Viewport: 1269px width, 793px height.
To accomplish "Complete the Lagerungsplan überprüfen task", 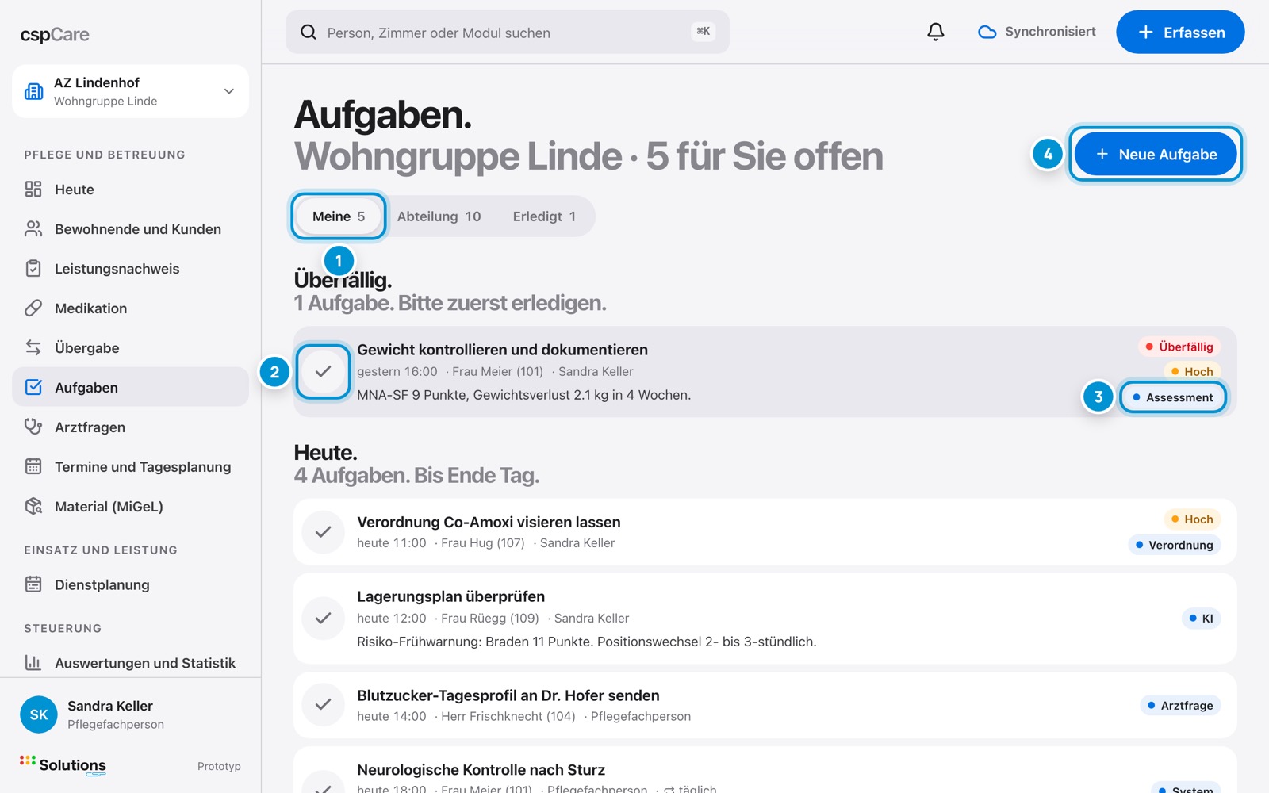I will pyautogui.click(x=323, y=618).
